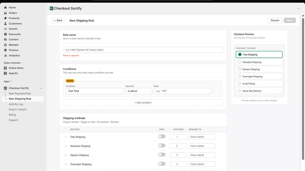Select Same Day Delivery in checkout preview
The width and height of the screenshot is (305, 171).
pyautogui.click(x=259, y=91)
